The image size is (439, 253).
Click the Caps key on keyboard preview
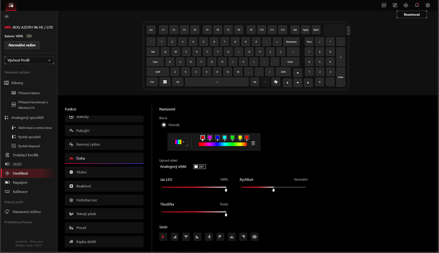(x=155, y=62)
